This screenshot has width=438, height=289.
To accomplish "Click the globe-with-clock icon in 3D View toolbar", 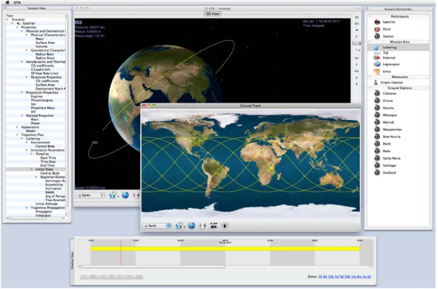I will coord(113,195).
